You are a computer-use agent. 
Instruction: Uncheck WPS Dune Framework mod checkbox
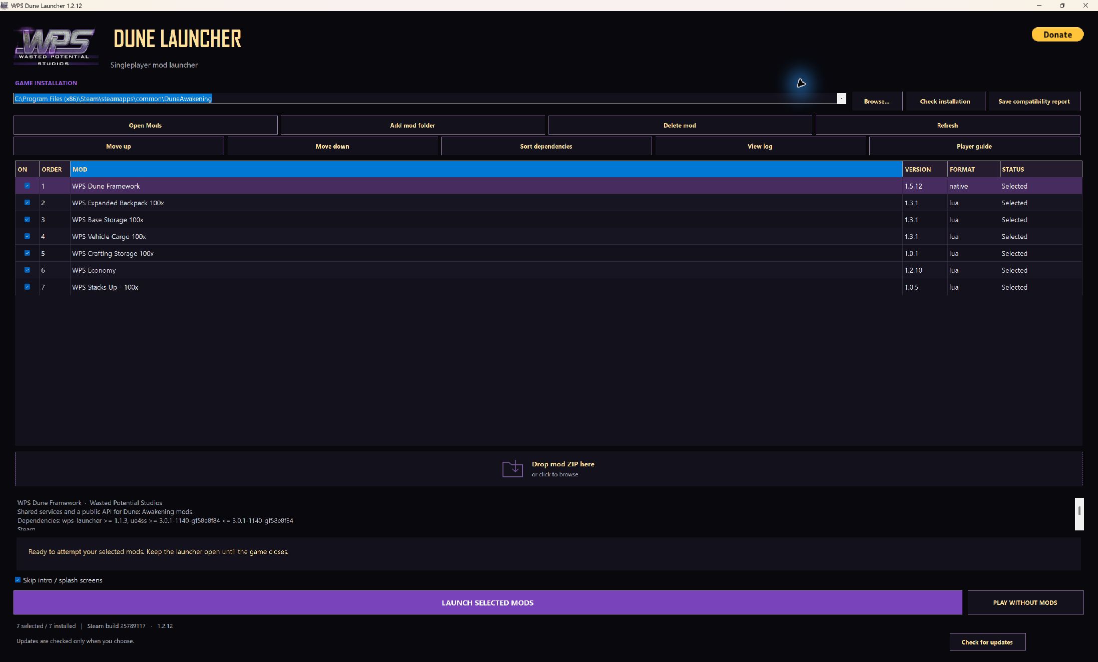(x=27, y=186)
